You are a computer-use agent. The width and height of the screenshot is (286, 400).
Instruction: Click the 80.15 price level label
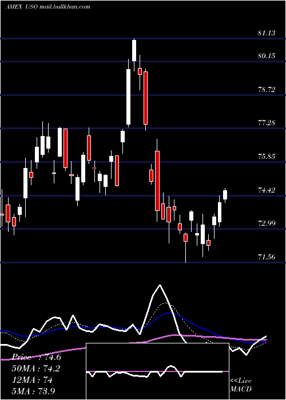(267, 55)
